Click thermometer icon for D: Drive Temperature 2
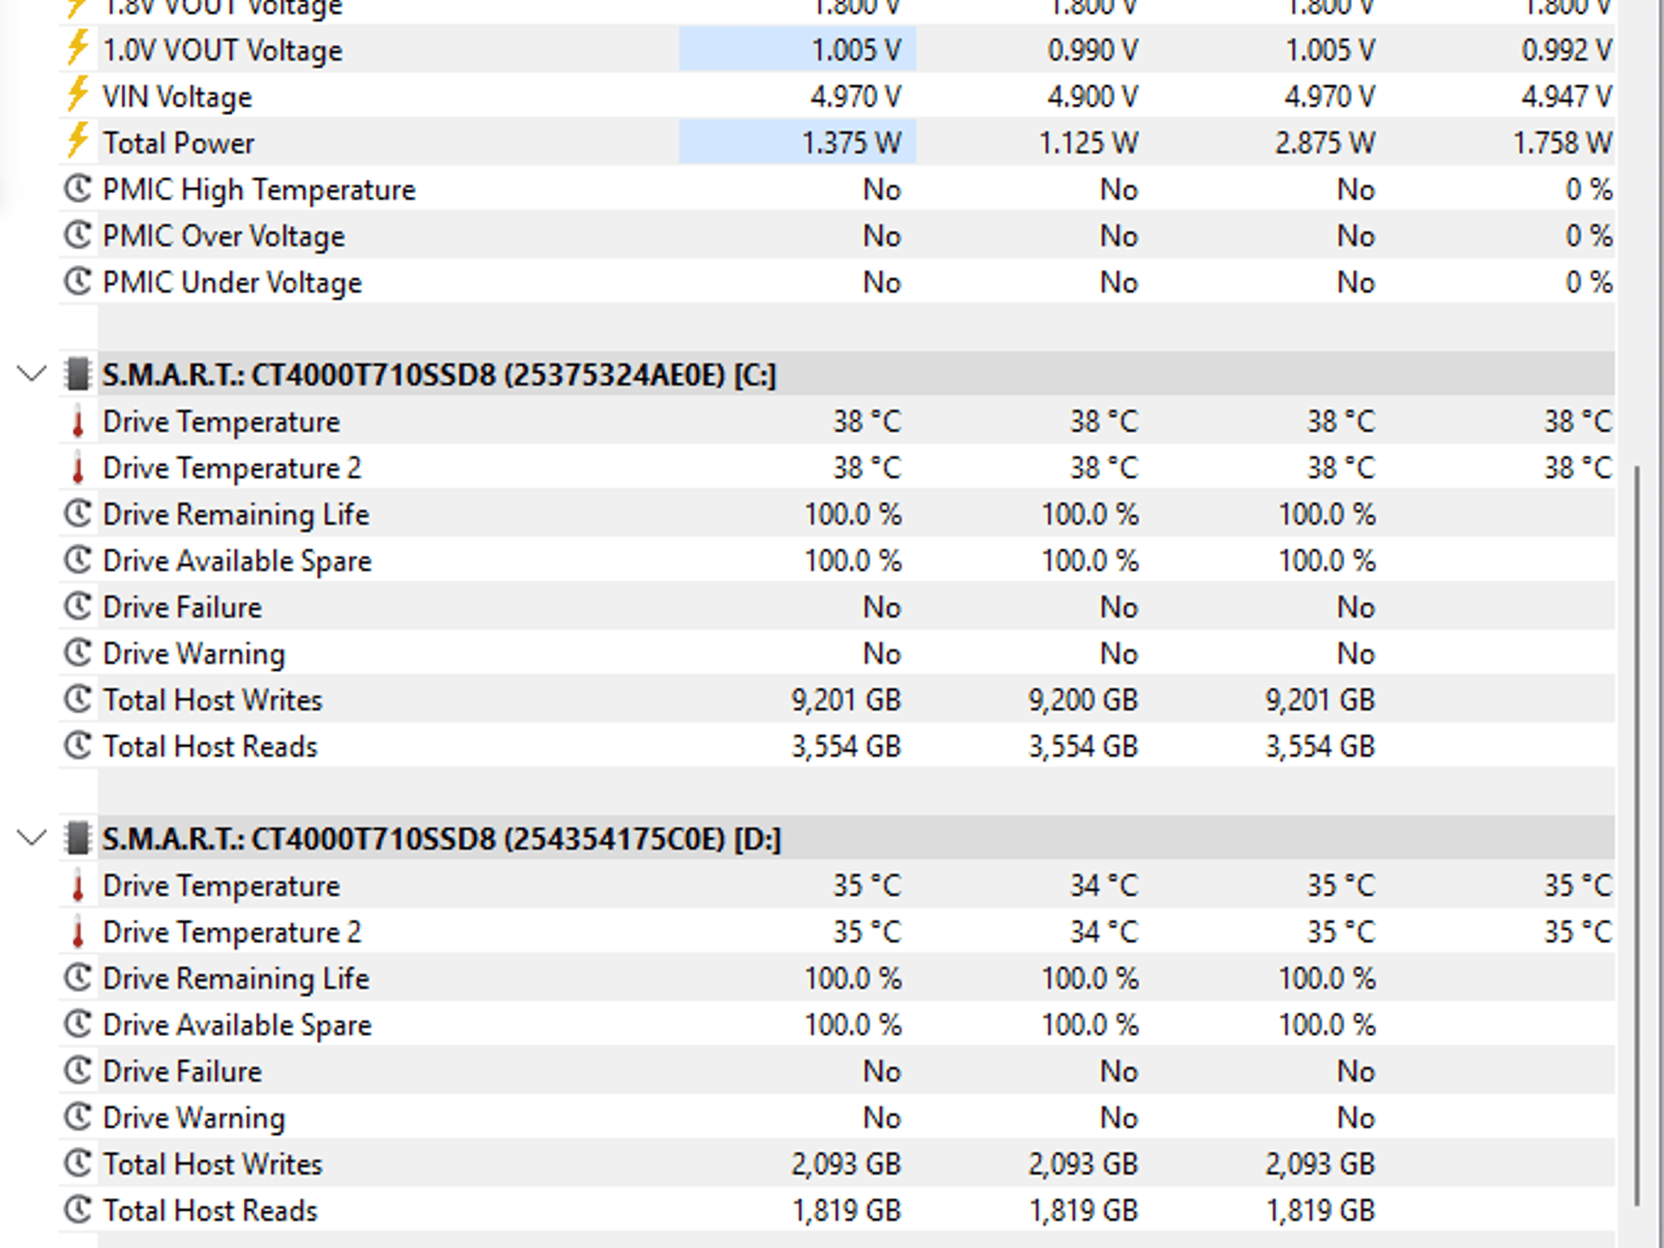Viewport: 1664px width, 1248px height. point(78,931)
